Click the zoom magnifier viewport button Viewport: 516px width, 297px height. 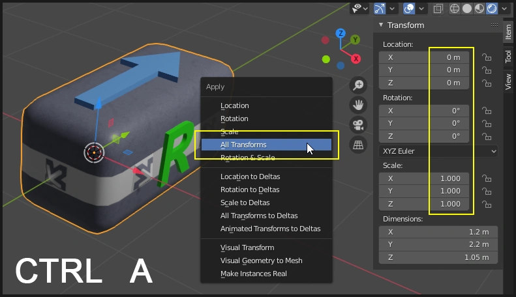358,85
